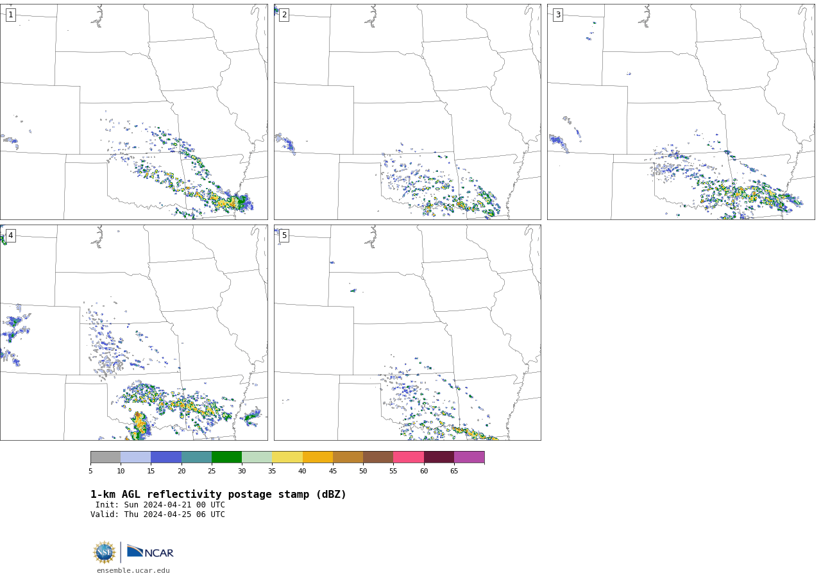Open ensemble member 3 reflectivity map
Image resolution: width=821 pixels, height=578 pixels.
click(681, 112)
